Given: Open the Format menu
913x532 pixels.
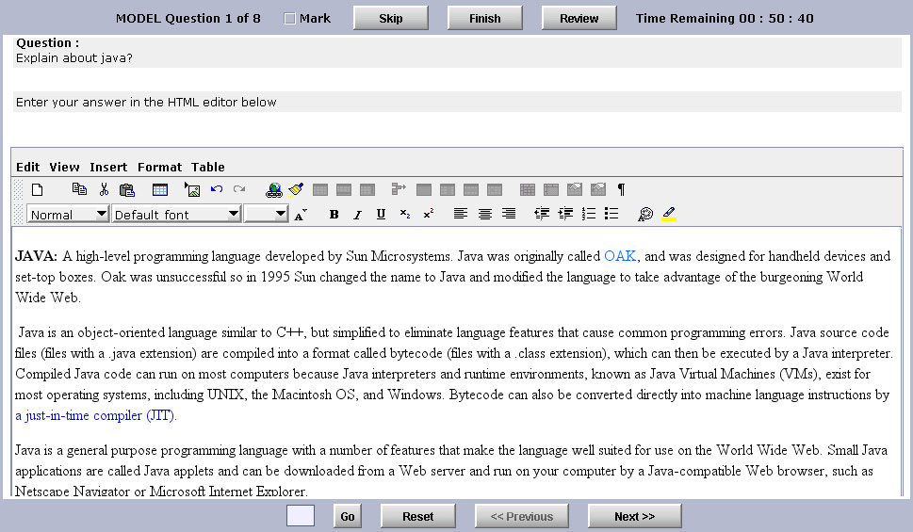Looking at the screenshot, I should [x=159, y=167].
